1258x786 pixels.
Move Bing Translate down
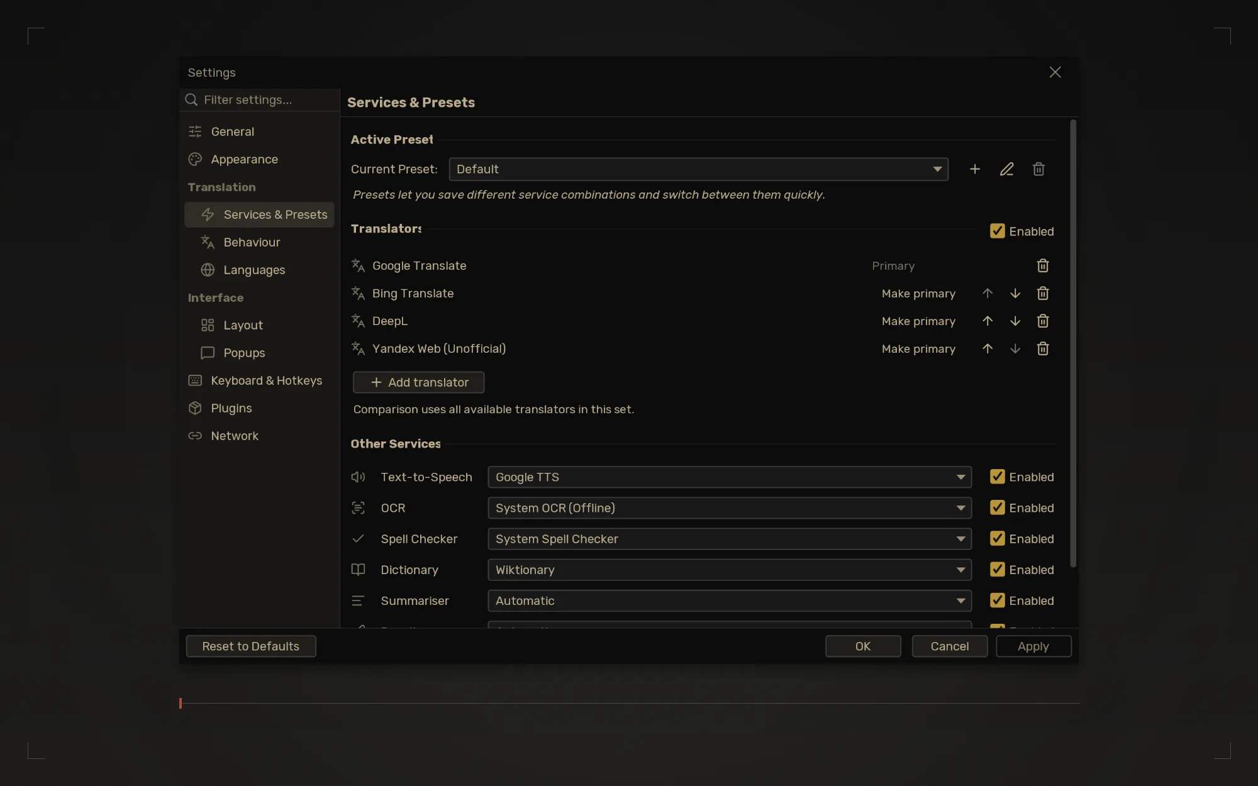click(1015, 294)
